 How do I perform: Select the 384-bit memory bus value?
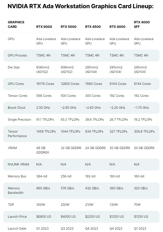point(42,176)
